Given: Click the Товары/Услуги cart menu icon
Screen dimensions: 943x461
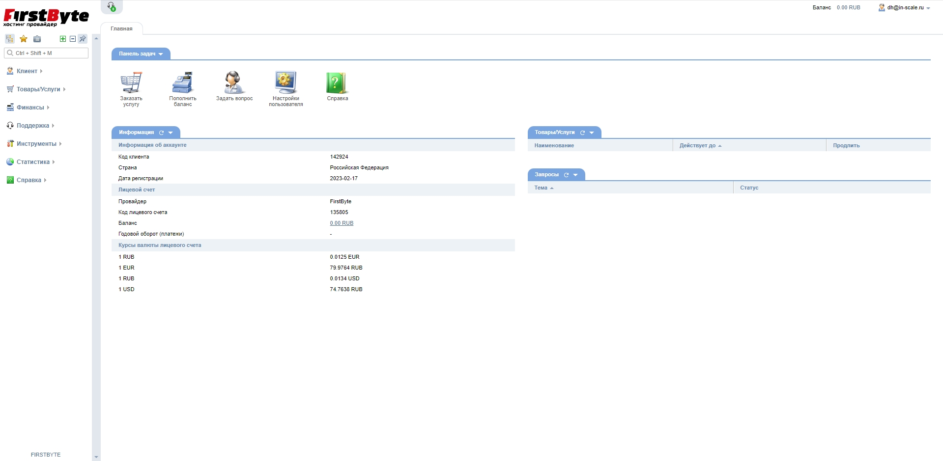Looking at the screenshot, I should pyautogui.click(x=10, y=89).
